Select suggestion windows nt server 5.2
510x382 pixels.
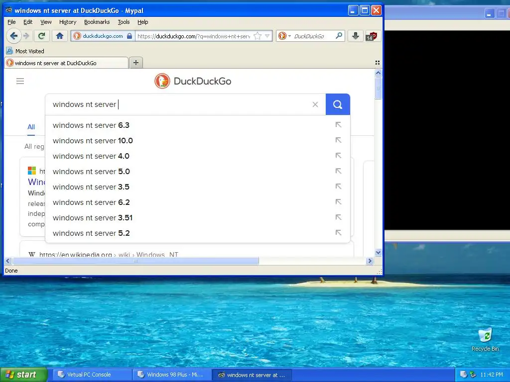(x=197, y=233)
